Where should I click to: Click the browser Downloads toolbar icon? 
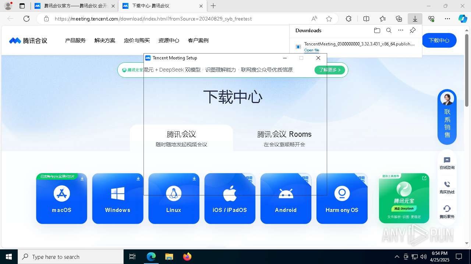(415, 19)
